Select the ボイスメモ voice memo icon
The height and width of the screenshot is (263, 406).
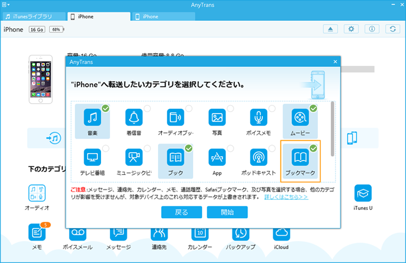[x=259, y=117]
